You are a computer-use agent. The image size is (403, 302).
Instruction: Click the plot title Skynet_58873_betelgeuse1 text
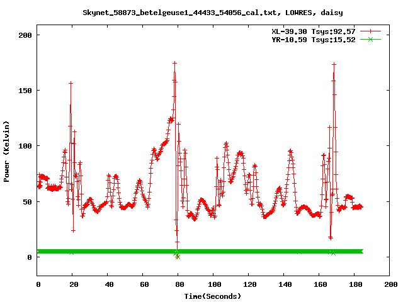pyautogui.click(x=212, y=13)
